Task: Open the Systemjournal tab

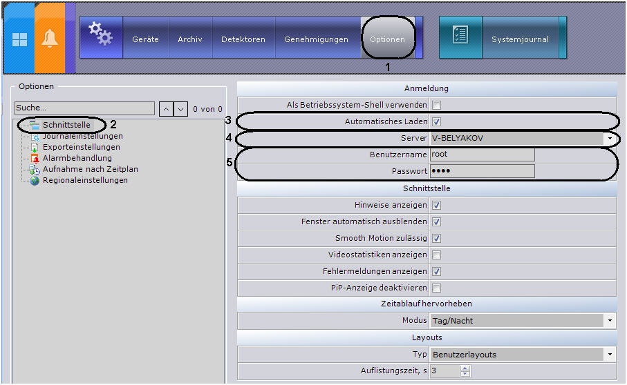Action: pos(520,39)
